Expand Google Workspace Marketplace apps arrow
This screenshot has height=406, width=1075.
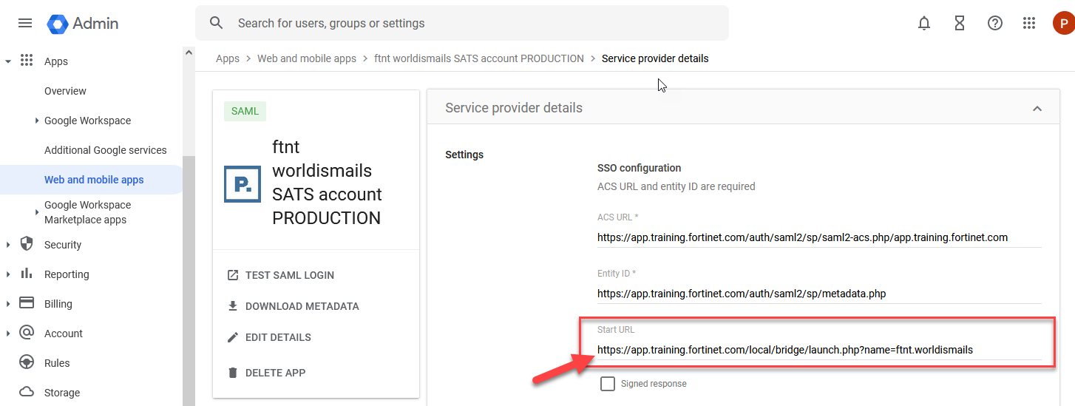[37, 212]
